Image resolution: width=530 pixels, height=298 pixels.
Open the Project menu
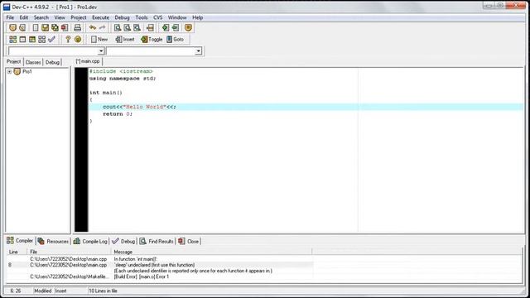(x=79, y=17)
